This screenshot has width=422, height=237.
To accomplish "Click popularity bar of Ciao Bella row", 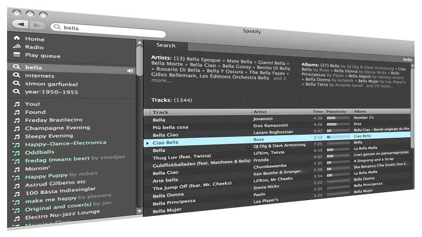I will [x=338, y=137].
